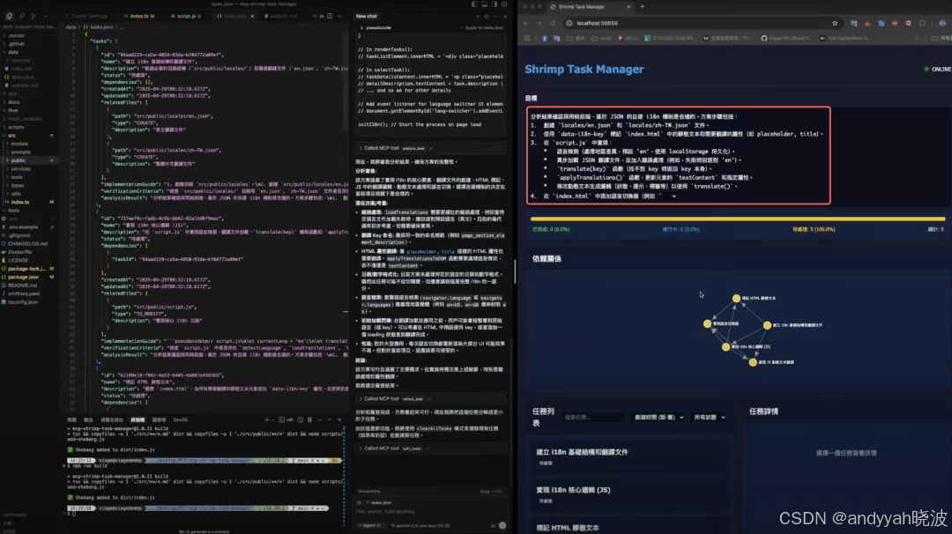Split the editor to the right
The height and width of the screenshot is (534, 952).
pos(330,17)
